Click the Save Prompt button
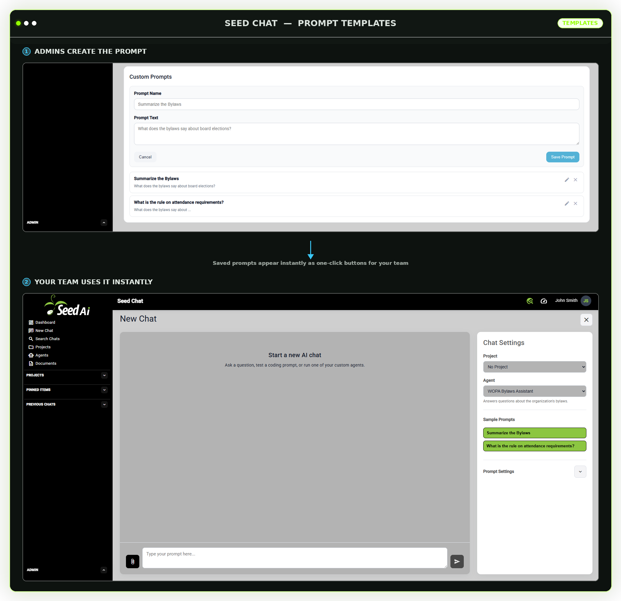This screenshot has width=621, height=601. pos(563,157)
